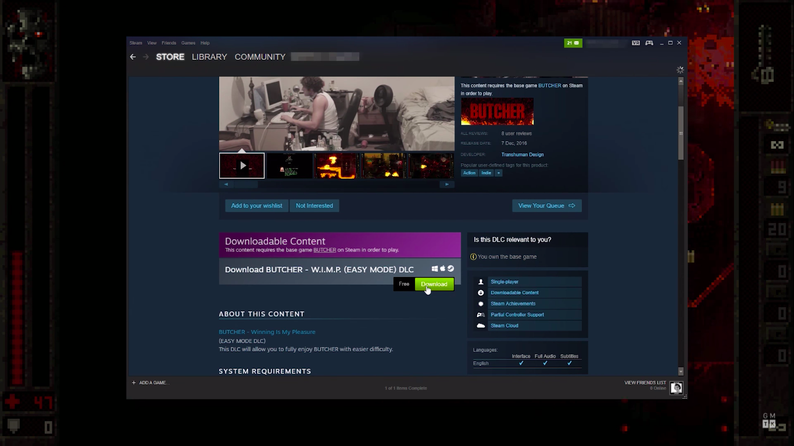Click the Free price label
Viewport: 794px width, 446px height.
tap(404, 284)
